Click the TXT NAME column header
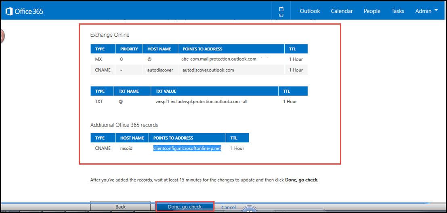 132,92
